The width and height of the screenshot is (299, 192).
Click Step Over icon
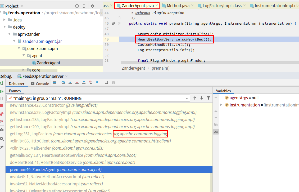tap(63, 82)
